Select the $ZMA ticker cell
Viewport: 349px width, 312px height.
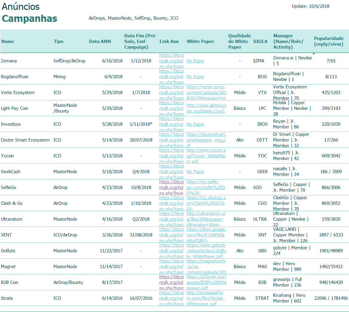click(x=259, y=61)
